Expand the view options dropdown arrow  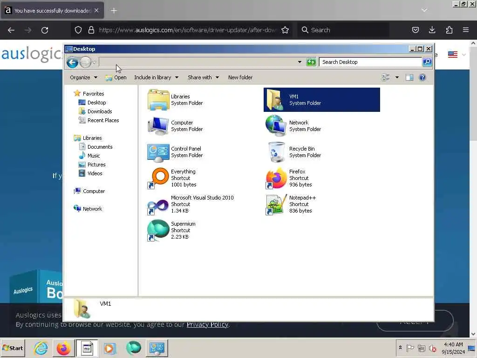point(397,78)
